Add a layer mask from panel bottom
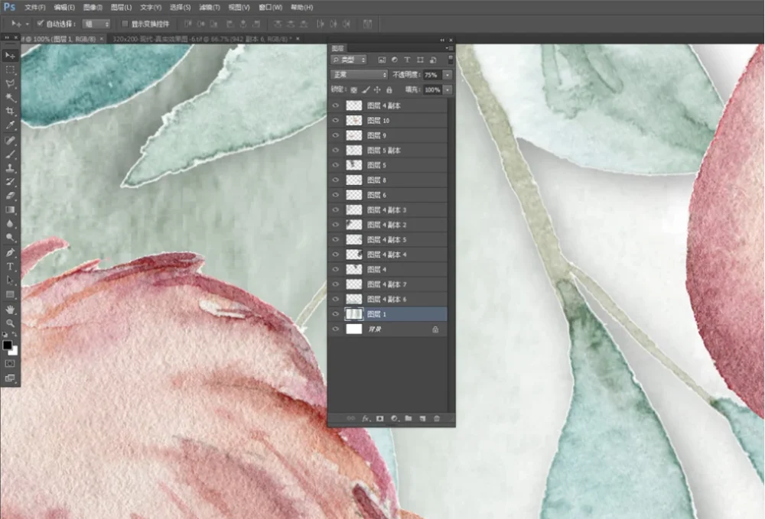This screenshot has height=519, width=765. 379,419
